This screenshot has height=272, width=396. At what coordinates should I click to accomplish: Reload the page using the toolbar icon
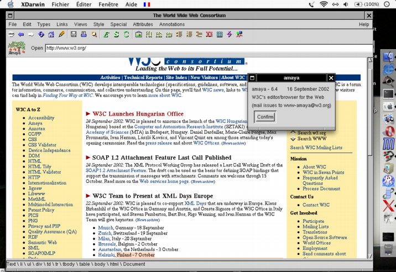(x=41, y=34)
